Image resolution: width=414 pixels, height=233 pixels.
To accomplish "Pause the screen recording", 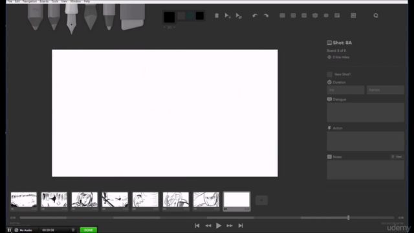I will 9,230.
